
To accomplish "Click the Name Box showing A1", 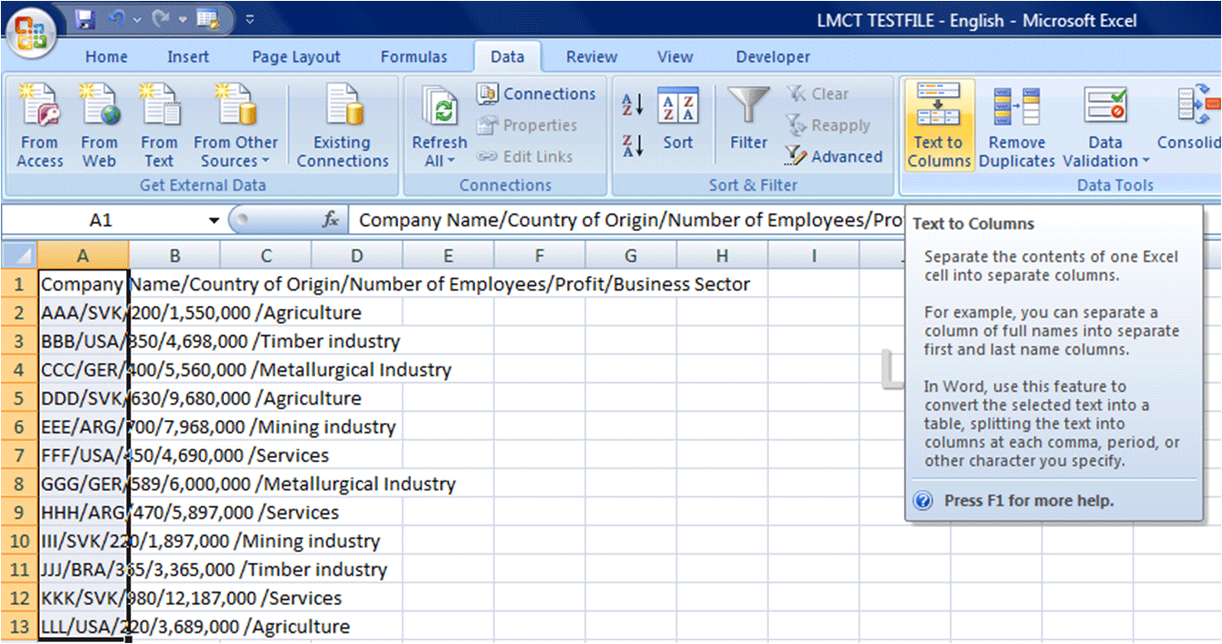I will [x=105, y=220].
